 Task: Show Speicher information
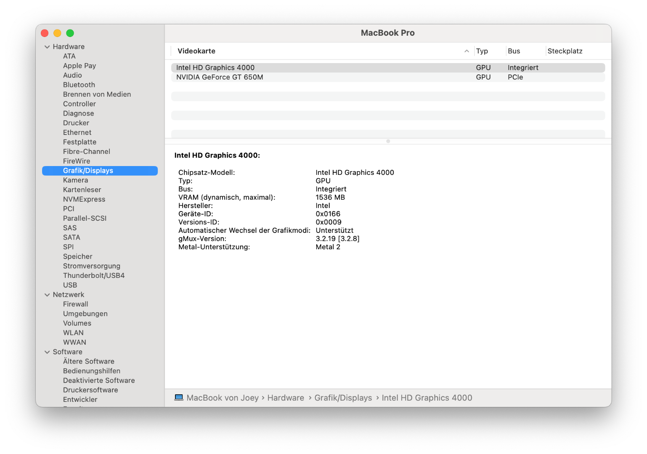(77, 256)
